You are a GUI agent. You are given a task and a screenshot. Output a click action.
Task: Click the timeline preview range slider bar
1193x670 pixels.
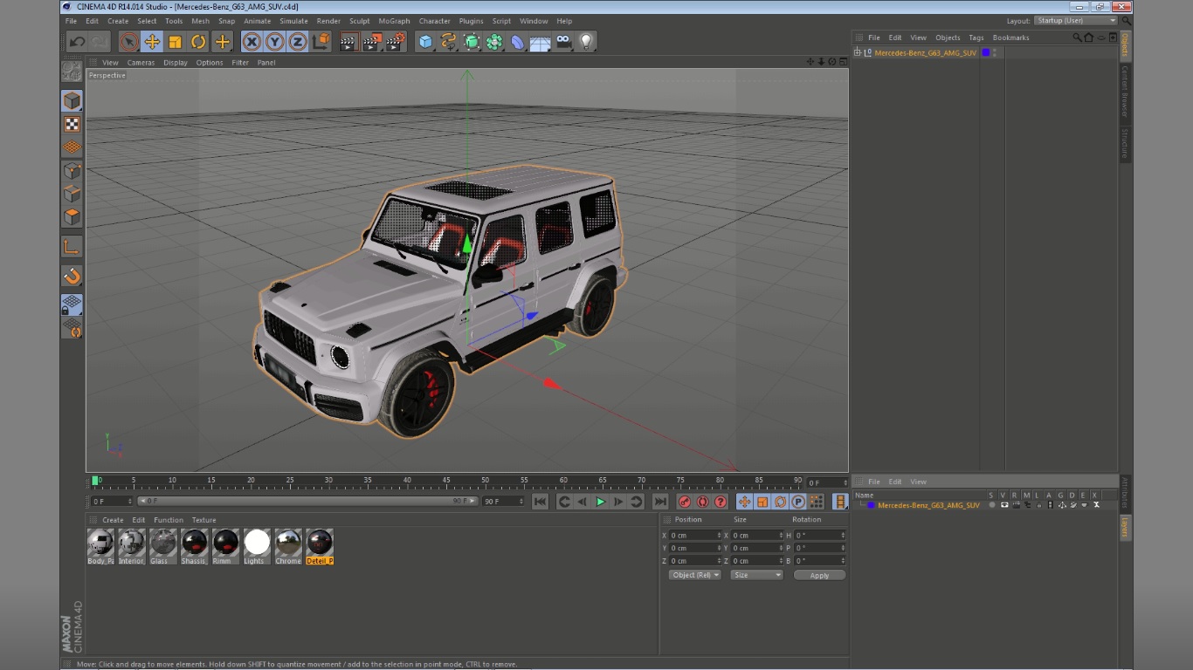click(308, 502)
